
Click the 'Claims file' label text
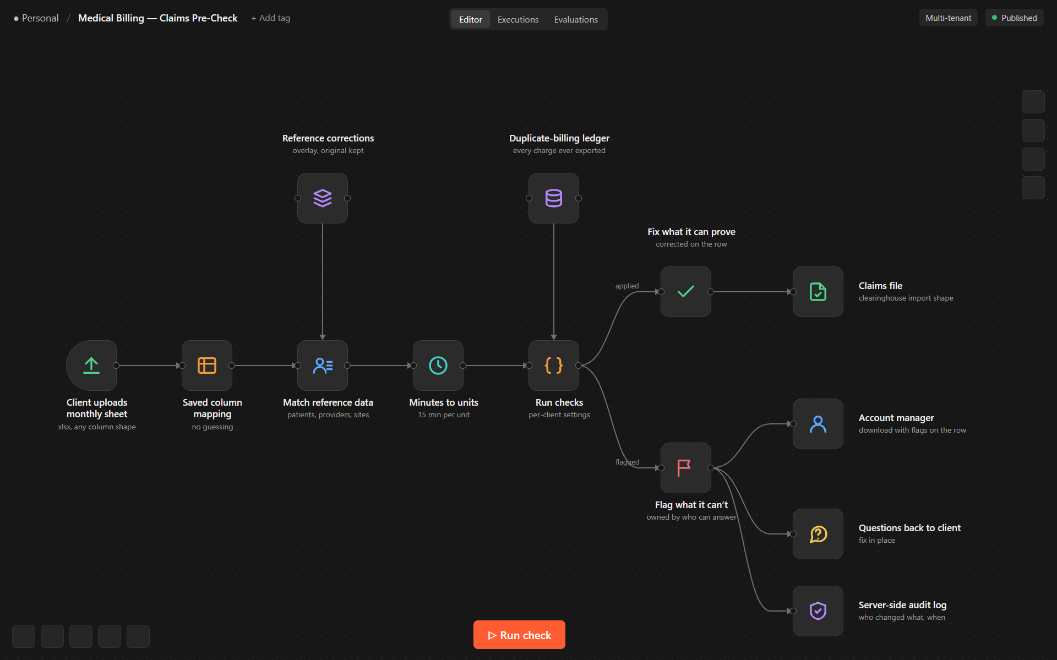pos(880,286)
